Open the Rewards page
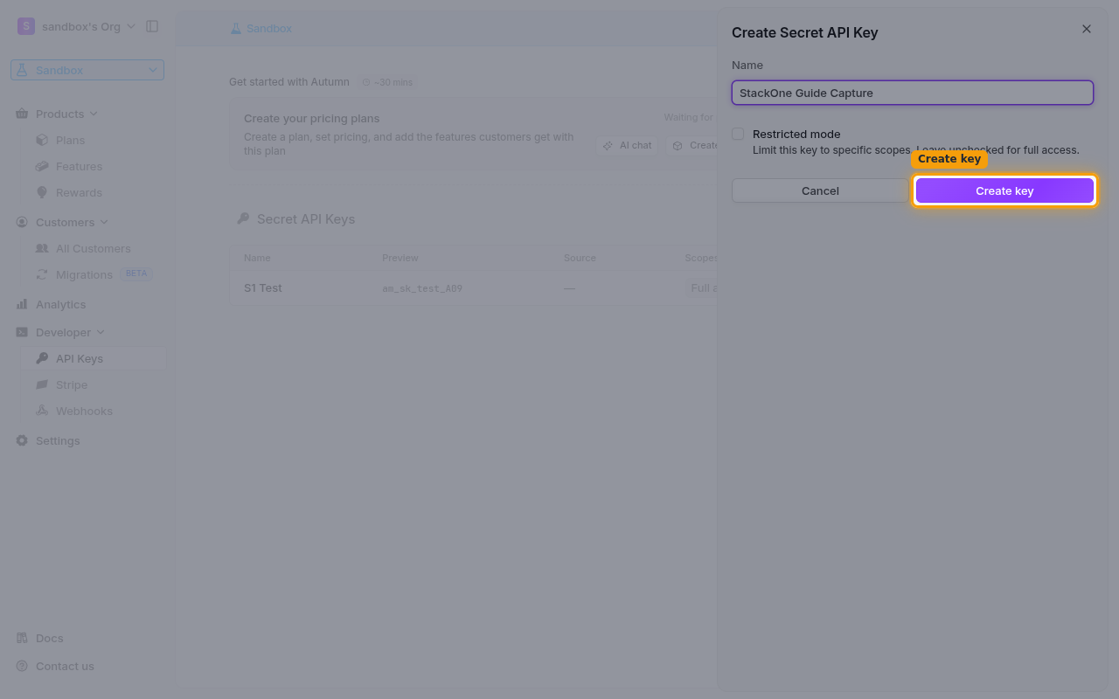The image size is (1119, 699). pyautogui.click(x=79, y=192)
